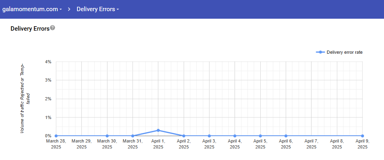Select the March 30 data point

107,136
